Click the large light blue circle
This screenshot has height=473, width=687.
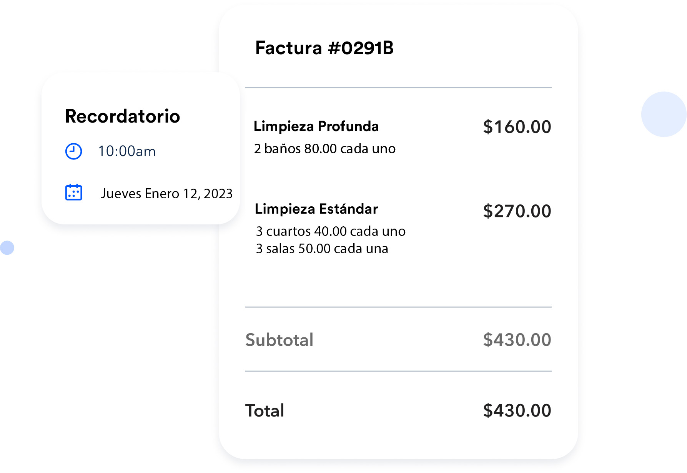coord(664,114)
